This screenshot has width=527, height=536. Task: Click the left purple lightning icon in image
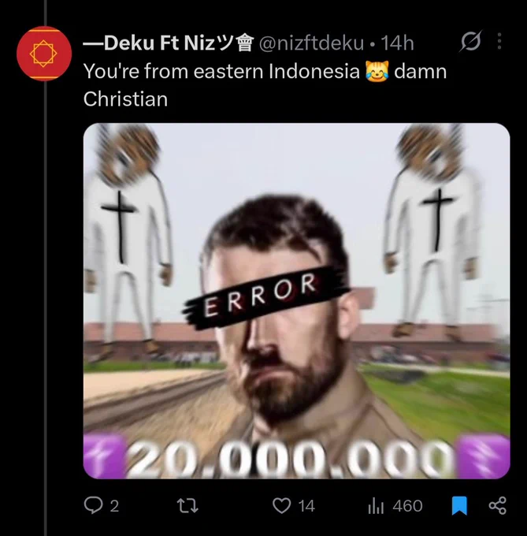(x=103, y=456)
